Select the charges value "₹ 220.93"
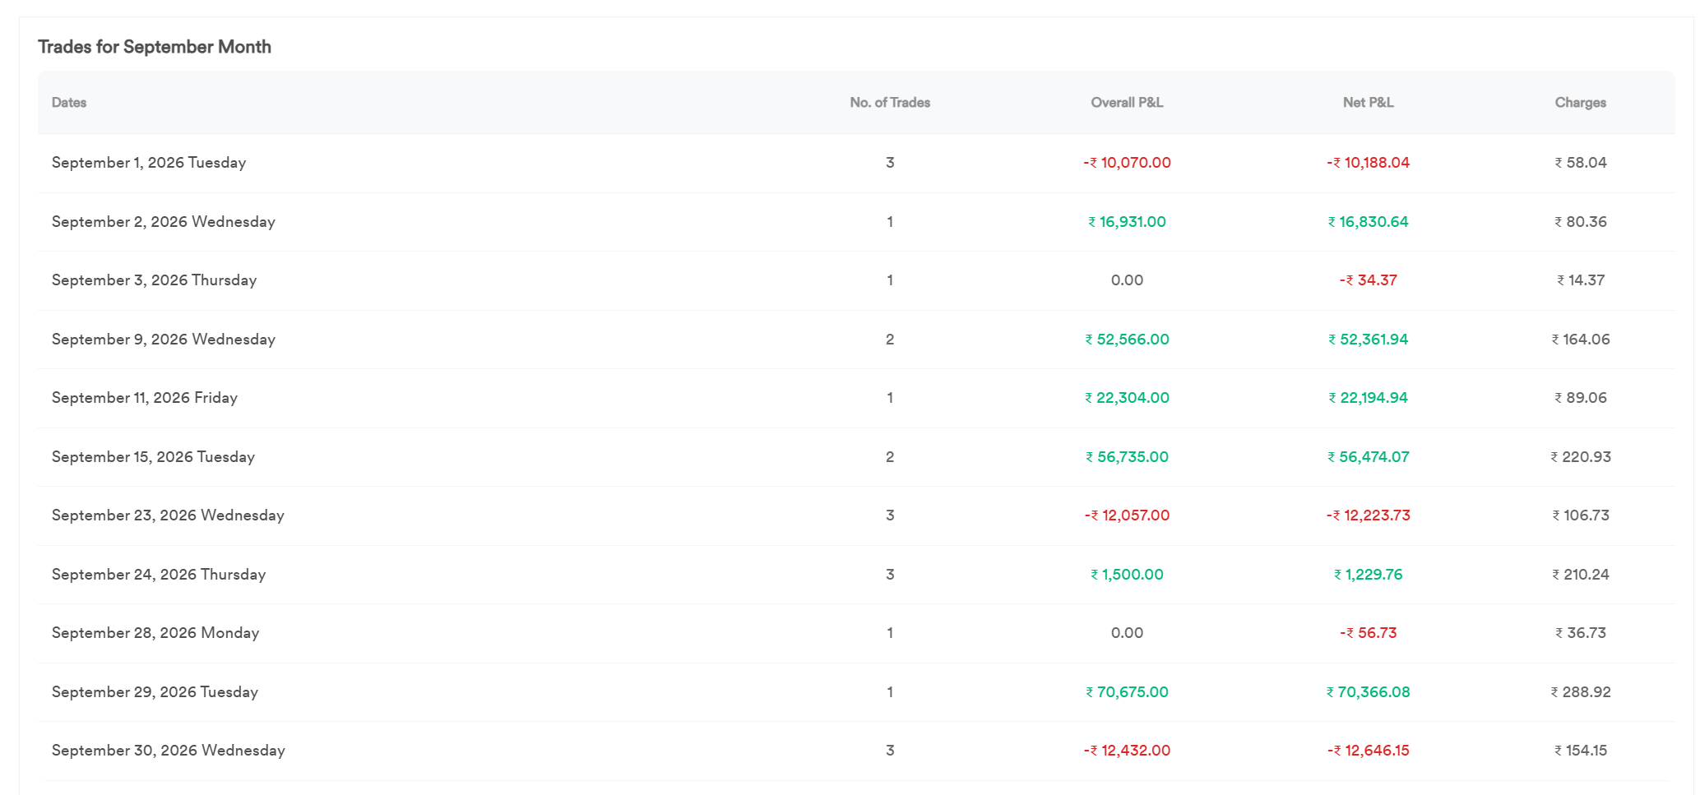Screen dimensions: 1700x795 point(1580,457)
